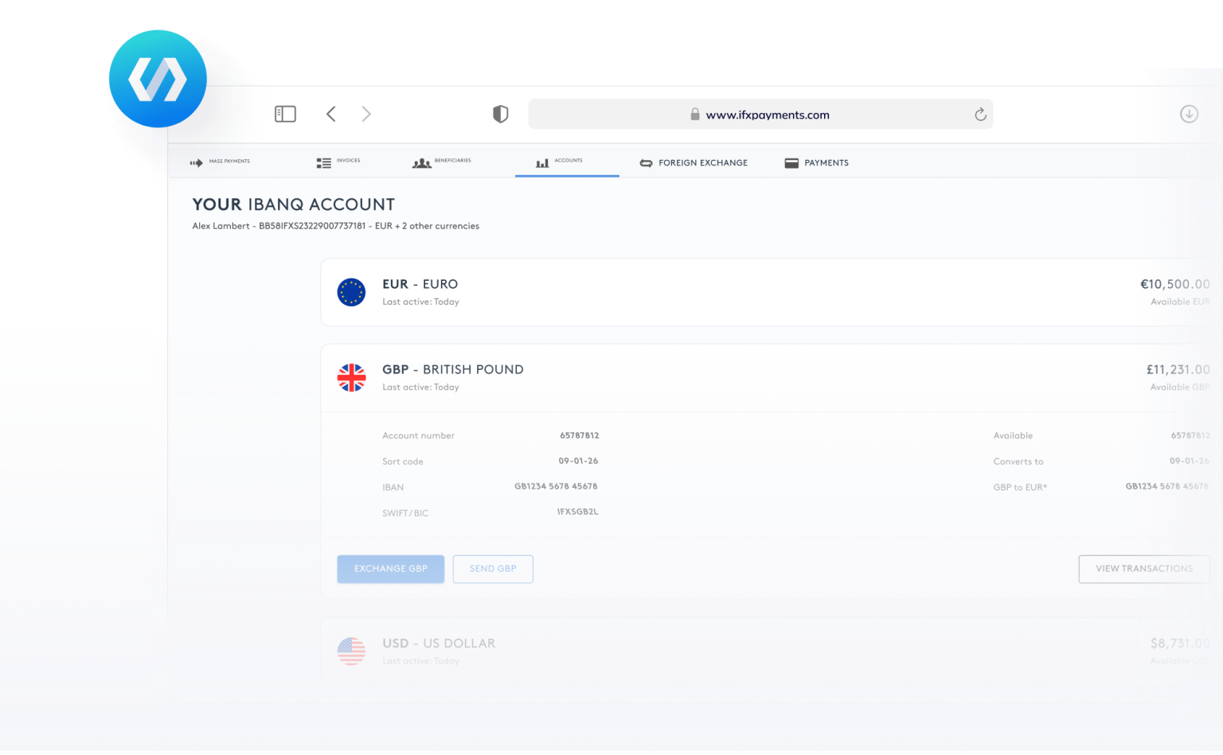
Task: Toggle the browser sidebar panel icon
Action: point(285,115)
